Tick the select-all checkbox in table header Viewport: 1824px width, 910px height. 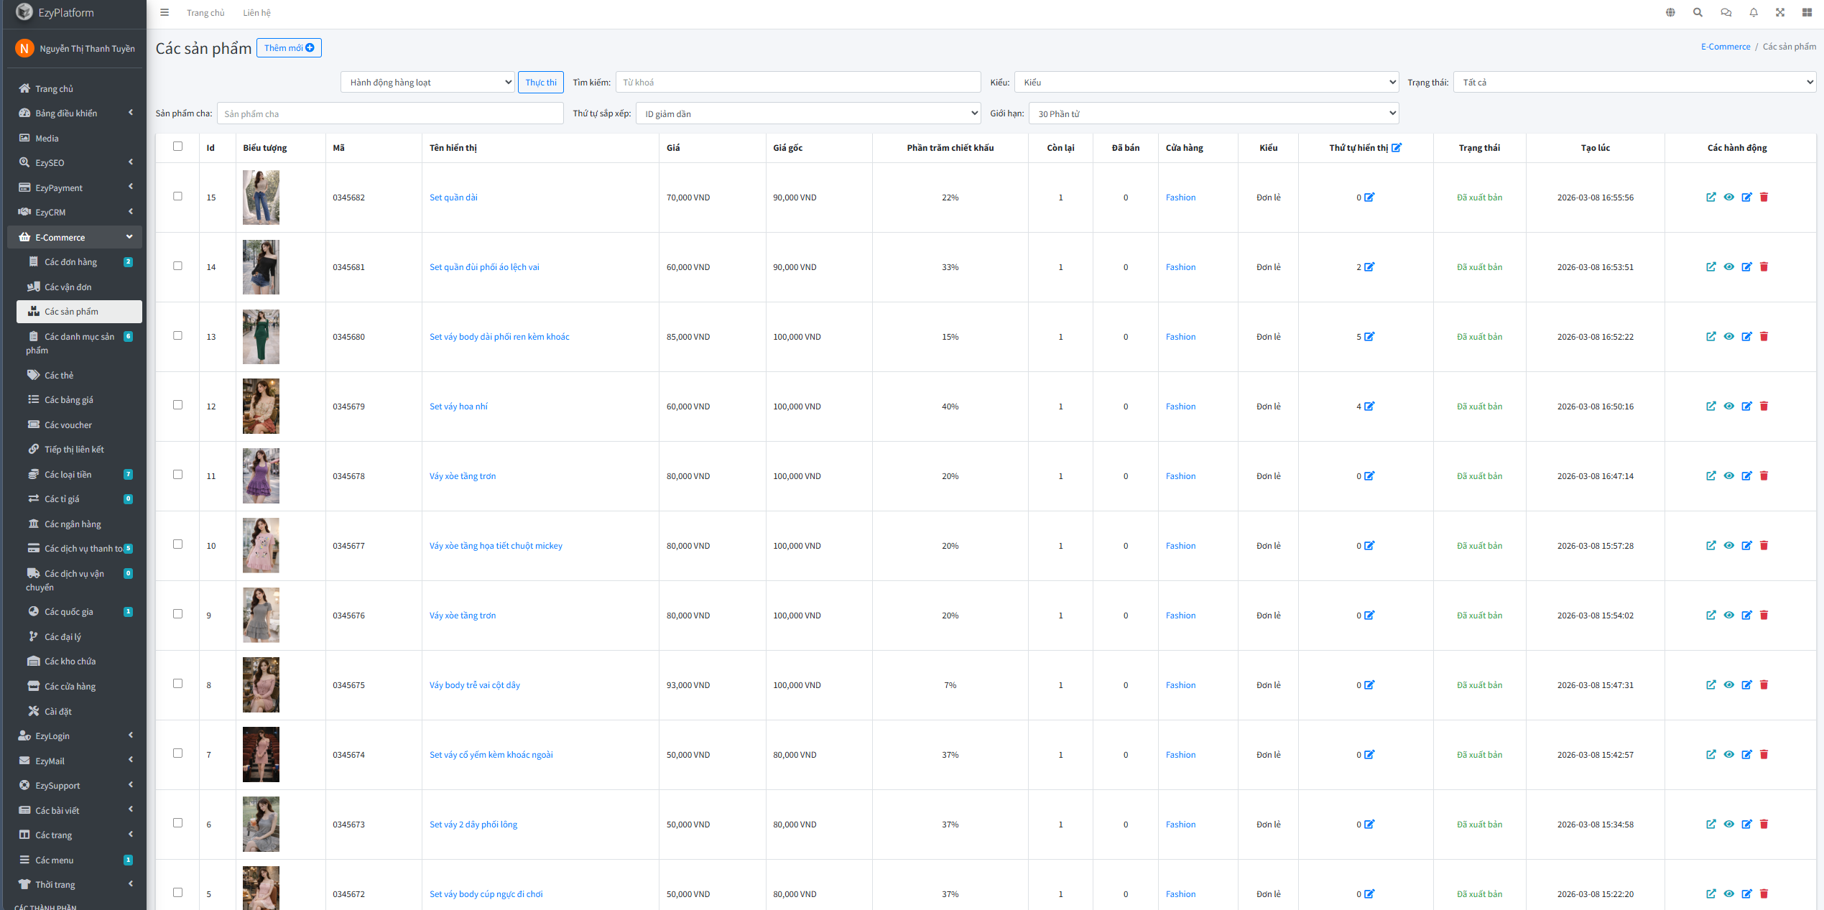177,147
